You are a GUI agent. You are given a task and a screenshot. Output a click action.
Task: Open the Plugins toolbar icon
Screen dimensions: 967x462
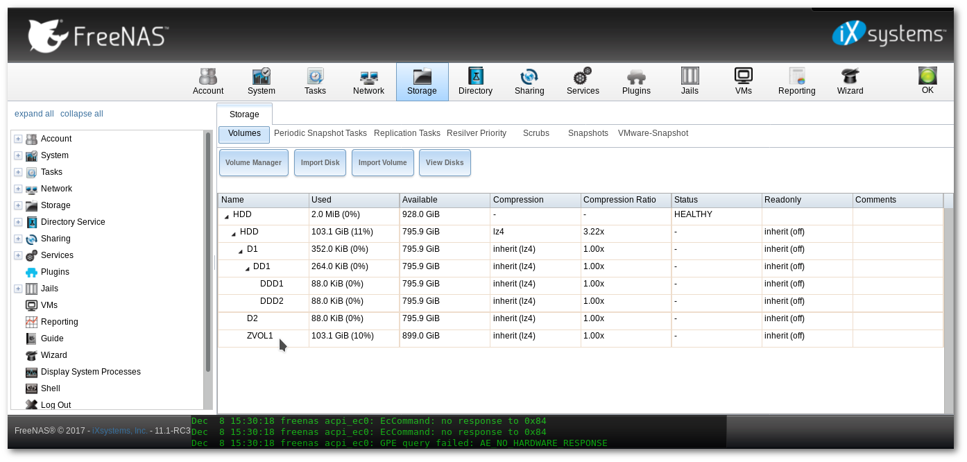636,82
